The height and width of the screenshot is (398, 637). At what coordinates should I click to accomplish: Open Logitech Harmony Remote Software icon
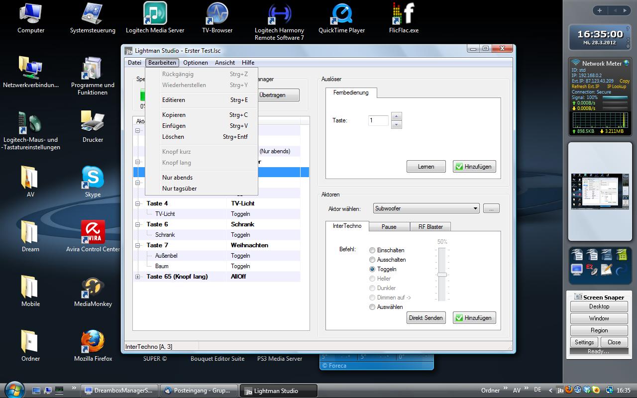279,14
